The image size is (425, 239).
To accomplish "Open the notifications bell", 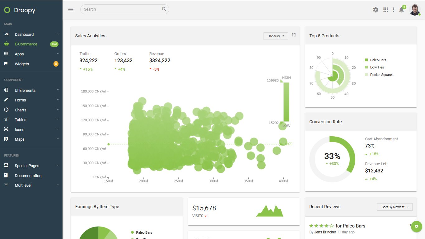I will coord(401,10).
